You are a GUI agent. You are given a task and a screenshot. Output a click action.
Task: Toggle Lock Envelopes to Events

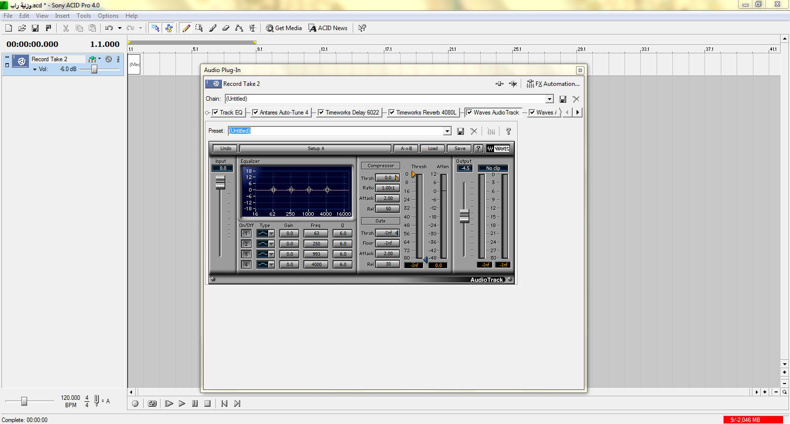click(x=169, y=28)
